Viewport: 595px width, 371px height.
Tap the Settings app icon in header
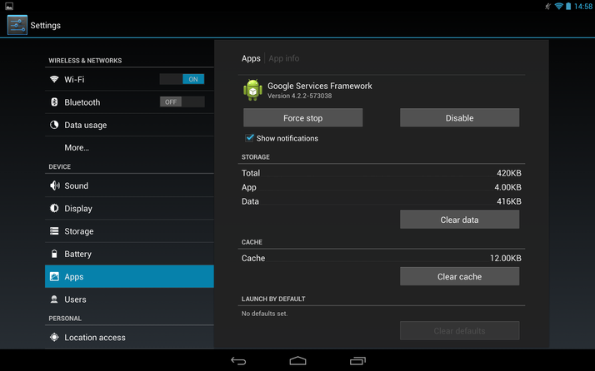[x=17, y=25]
